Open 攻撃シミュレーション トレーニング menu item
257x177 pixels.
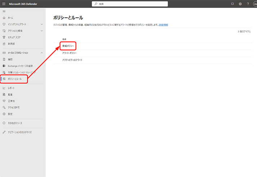(22, 72)
